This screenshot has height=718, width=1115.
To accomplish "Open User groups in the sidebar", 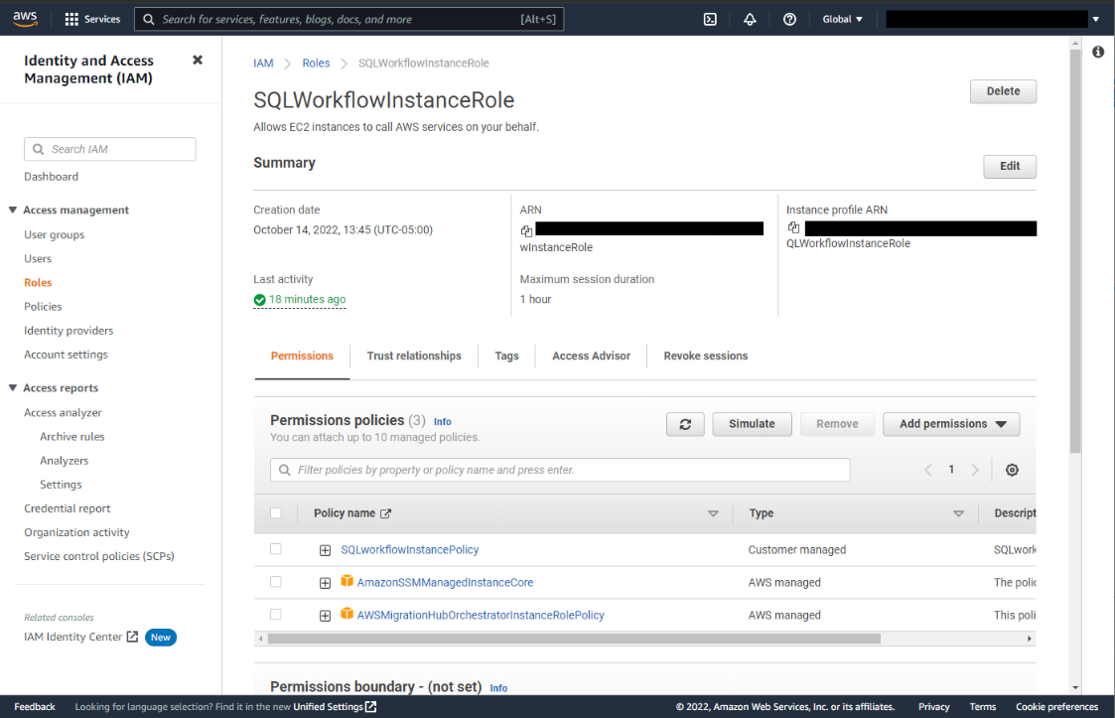I will (x=54, y=234).
